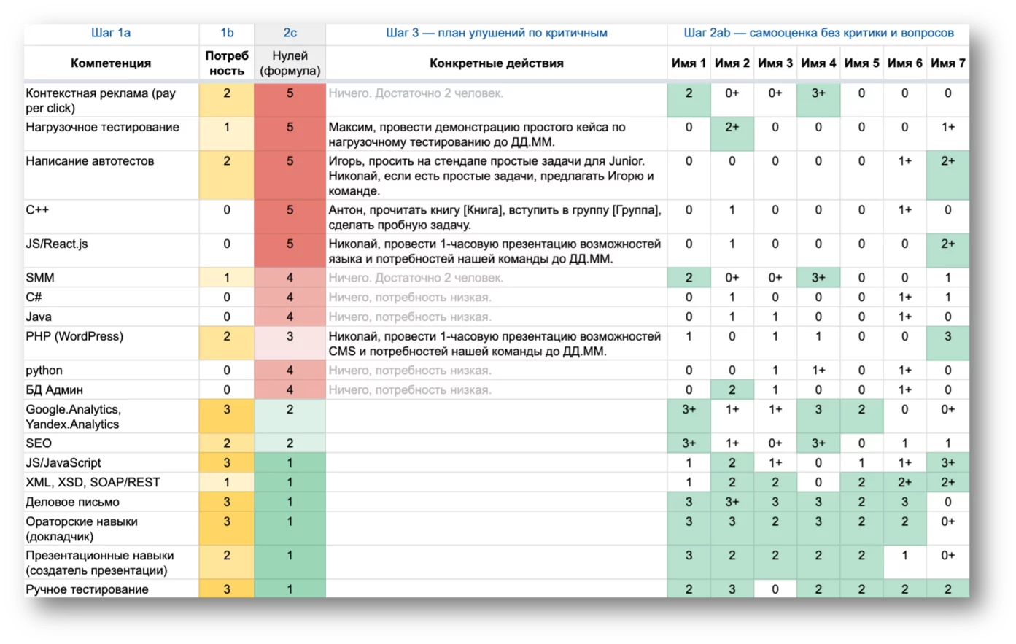The width and height of the screenshot is (1016, 644).
Task: Select the '2c' step header cell
Action: tap(290, 33)
